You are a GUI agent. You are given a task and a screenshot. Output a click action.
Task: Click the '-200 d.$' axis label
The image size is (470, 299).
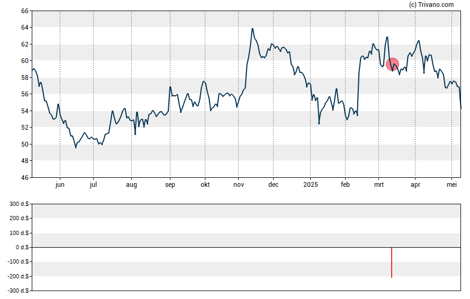pos(18,276)
